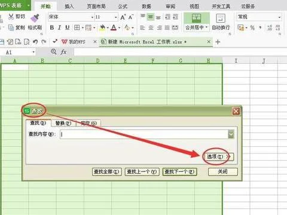Expand the fill color dropdown arrow

pos(108,27)
